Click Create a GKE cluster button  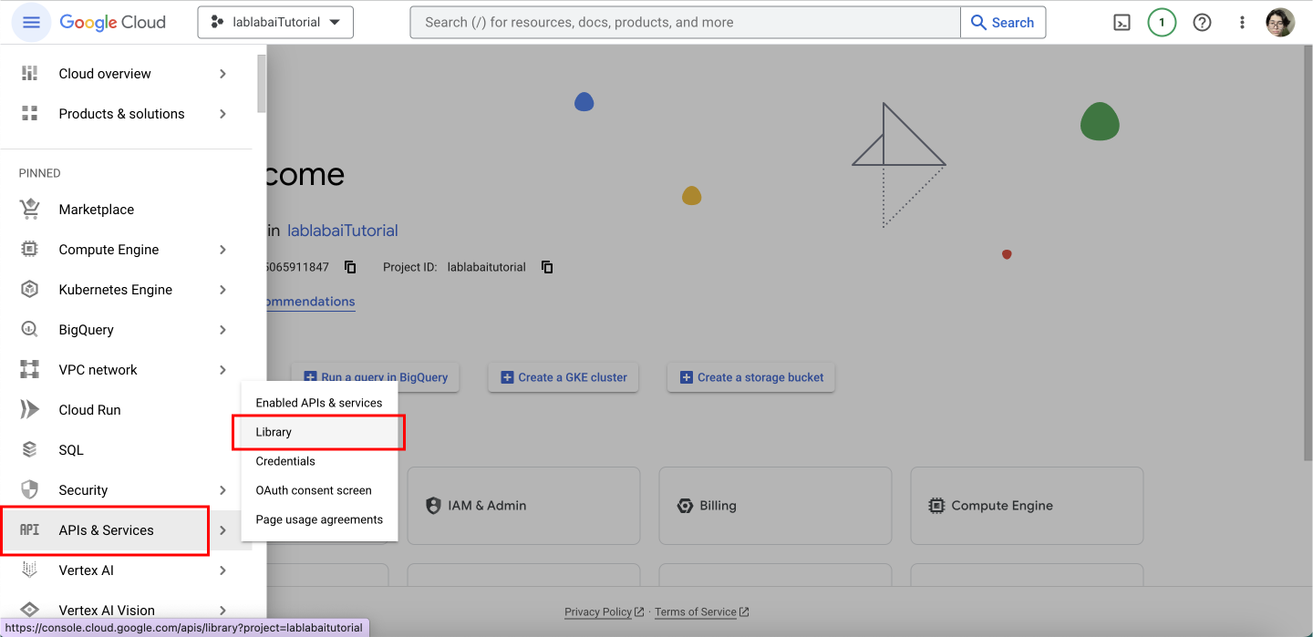pyautogui.click(x=563, y=377)
